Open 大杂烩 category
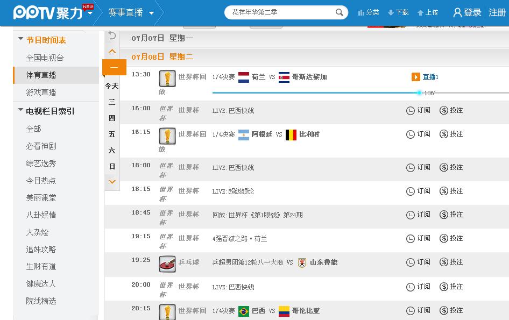Viewport: 509px width, 320px height. (37, 232)
